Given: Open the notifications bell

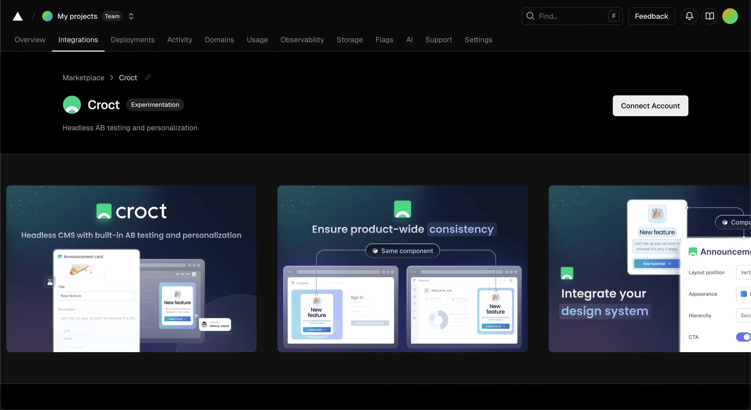Looking at the screenshot, I should click(x=689, y=16).
